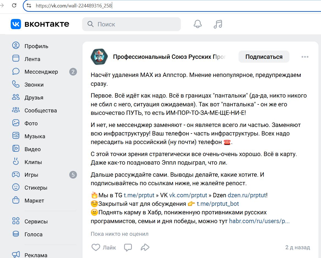
Task: Click the Звонки phone icon
Action: click(x=16, y=84)
